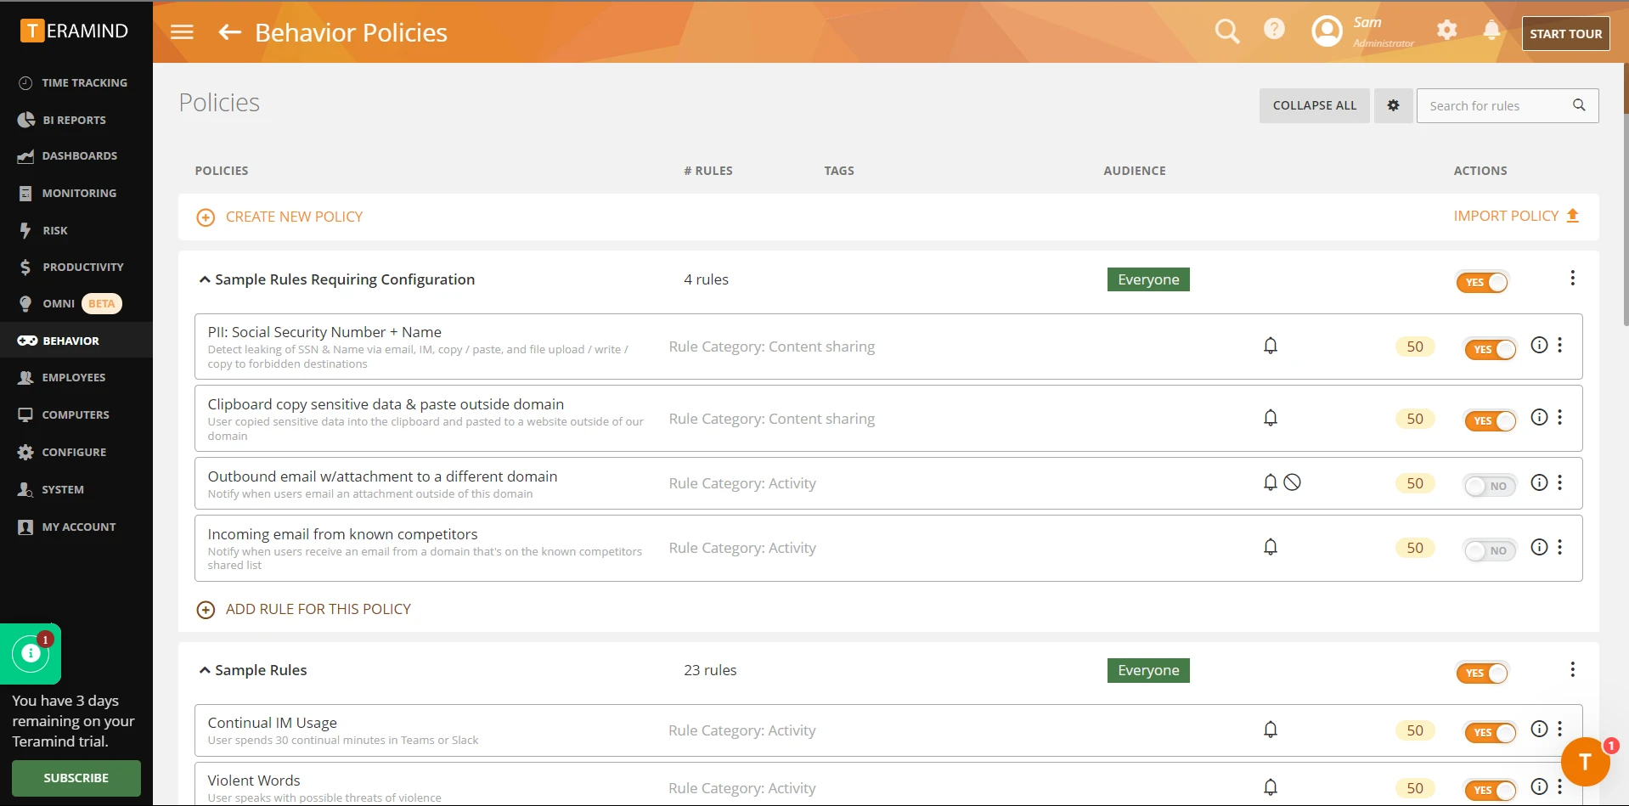1629x806 pixels.
Task: Toggle Sample Rules Requiring Configuration policy off
Action: click(x=1482, y=282)
